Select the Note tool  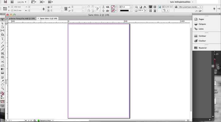(x=2, y=78)
